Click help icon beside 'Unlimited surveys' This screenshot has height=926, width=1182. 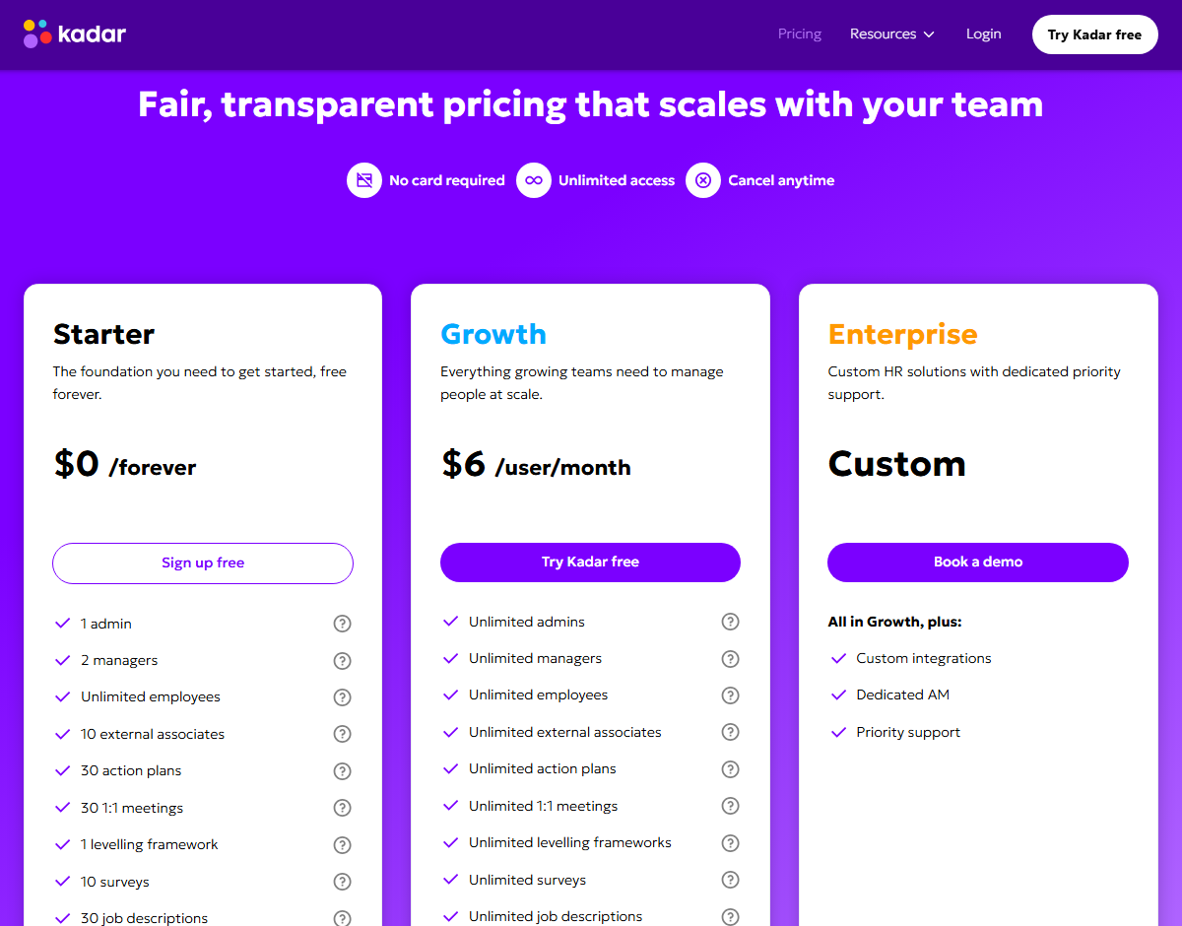[730, 880]
